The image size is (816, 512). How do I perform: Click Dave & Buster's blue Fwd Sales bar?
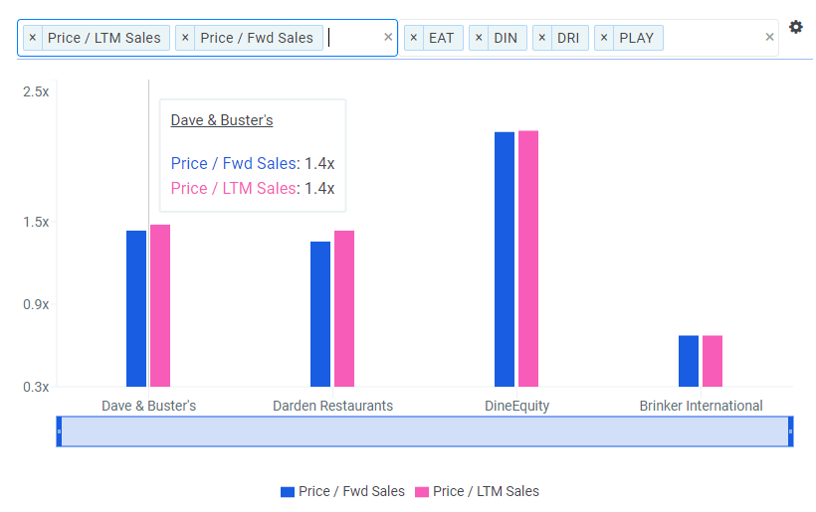tap(136, 309)
